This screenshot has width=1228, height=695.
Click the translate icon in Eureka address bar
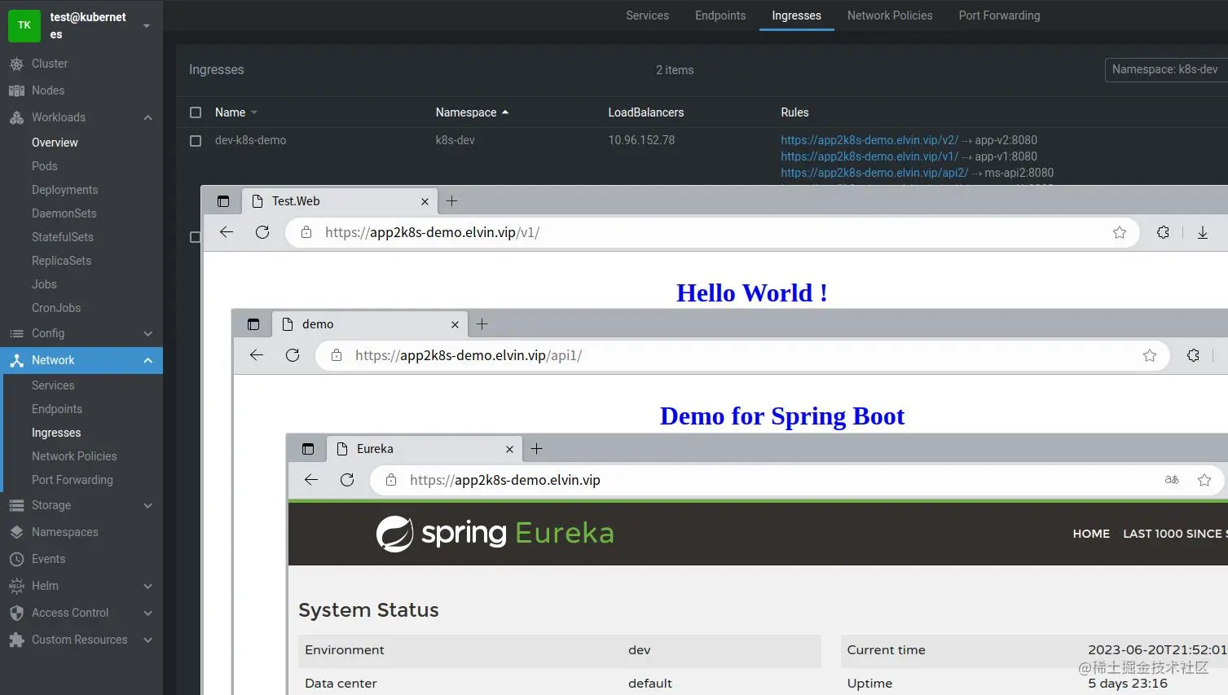[x=1172, y=480]
